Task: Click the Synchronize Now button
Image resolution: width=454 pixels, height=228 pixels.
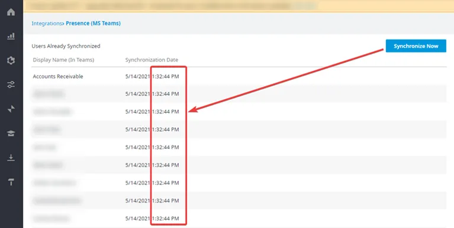Action: coord(416,46)
